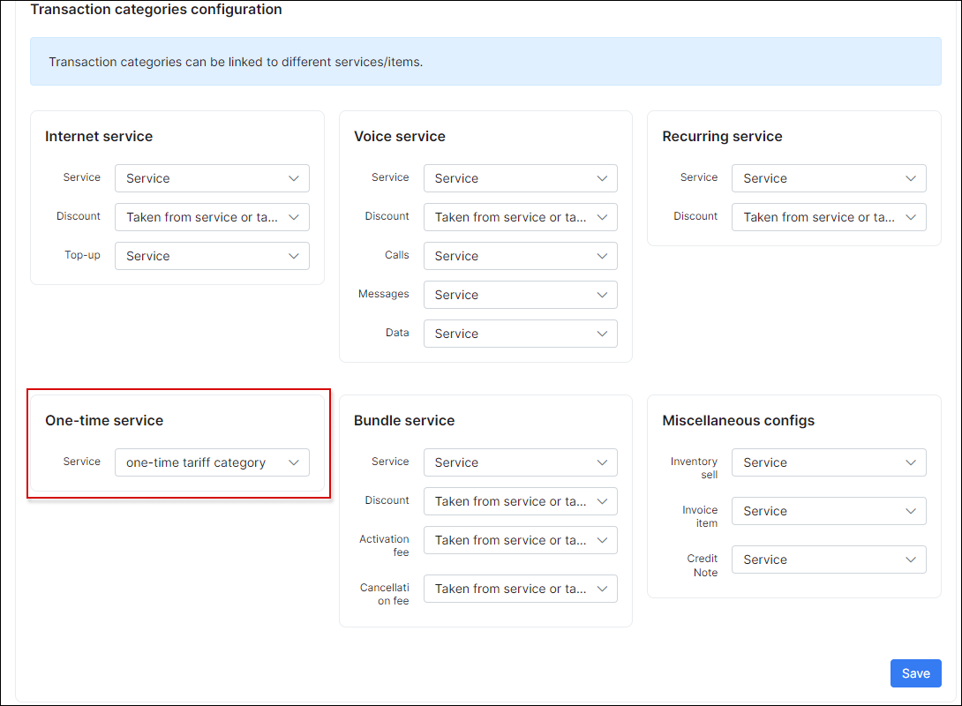Open Voice service Calls dropdown
Screen dimensions: 962x706
[520, 256]
